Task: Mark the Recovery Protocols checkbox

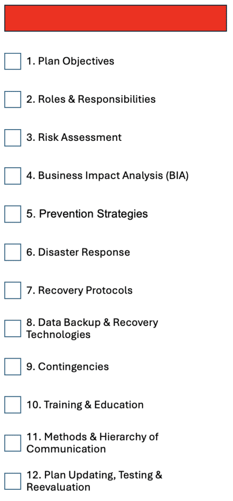Action: pos(13,291)
